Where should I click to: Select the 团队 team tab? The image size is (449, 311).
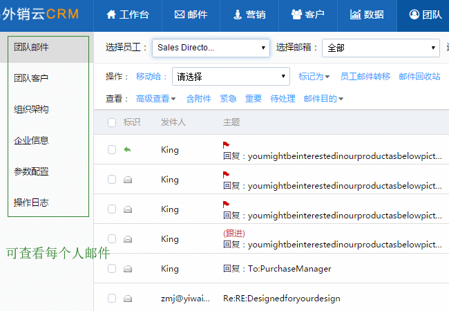(426, 15)
